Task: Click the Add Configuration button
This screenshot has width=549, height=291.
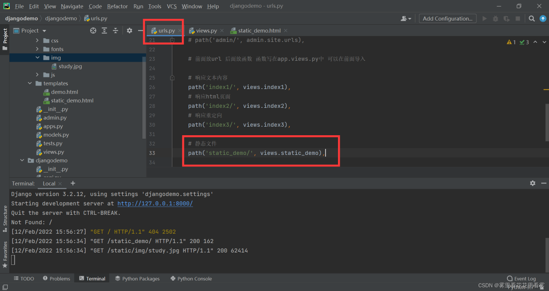Action: tap(447, 18)
